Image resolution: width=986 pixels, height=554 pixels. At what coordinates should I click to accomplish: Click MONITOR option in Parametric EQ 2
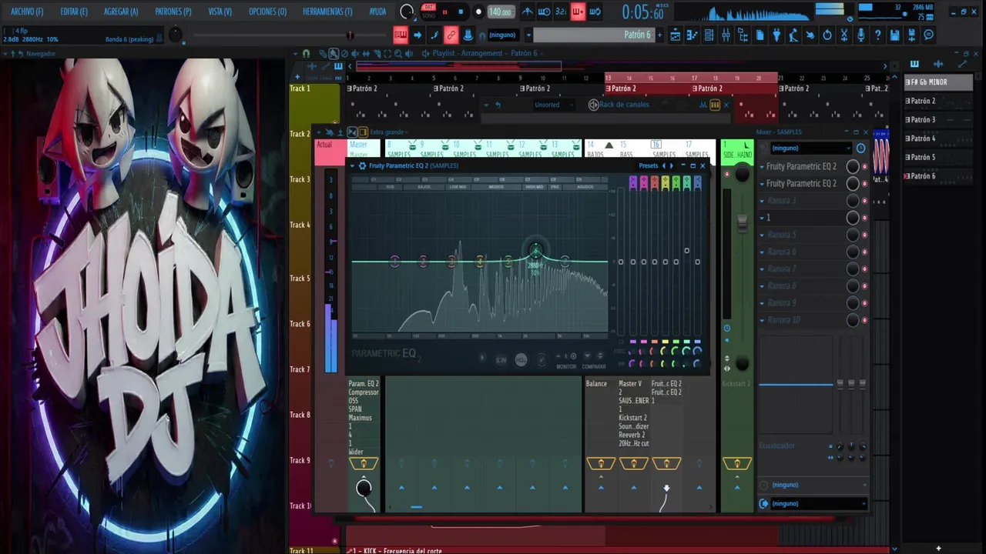click(x=566, y=366)
